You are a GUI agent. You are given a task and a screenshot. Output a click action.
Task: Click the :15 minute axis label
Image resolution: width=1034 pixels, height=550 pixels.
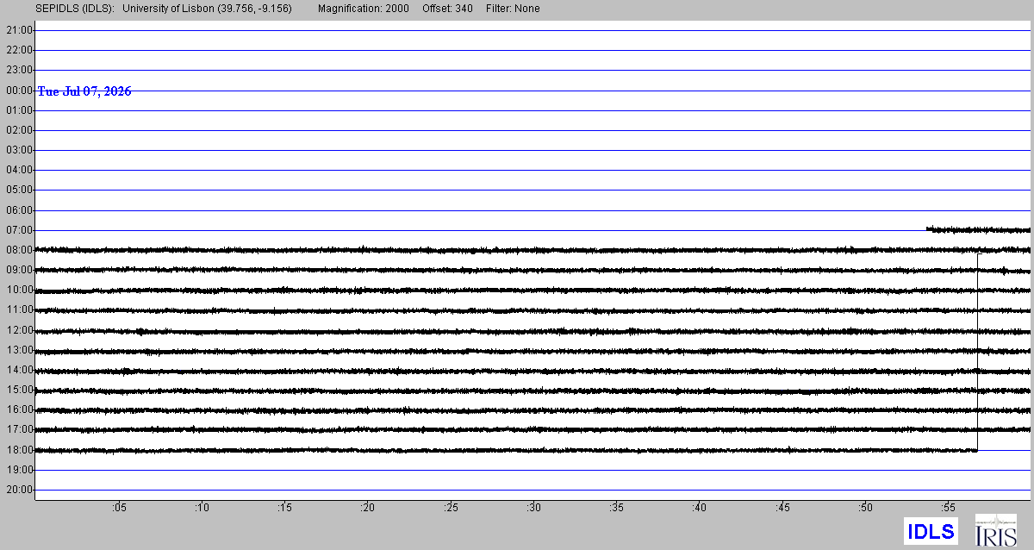coord(284,508)
